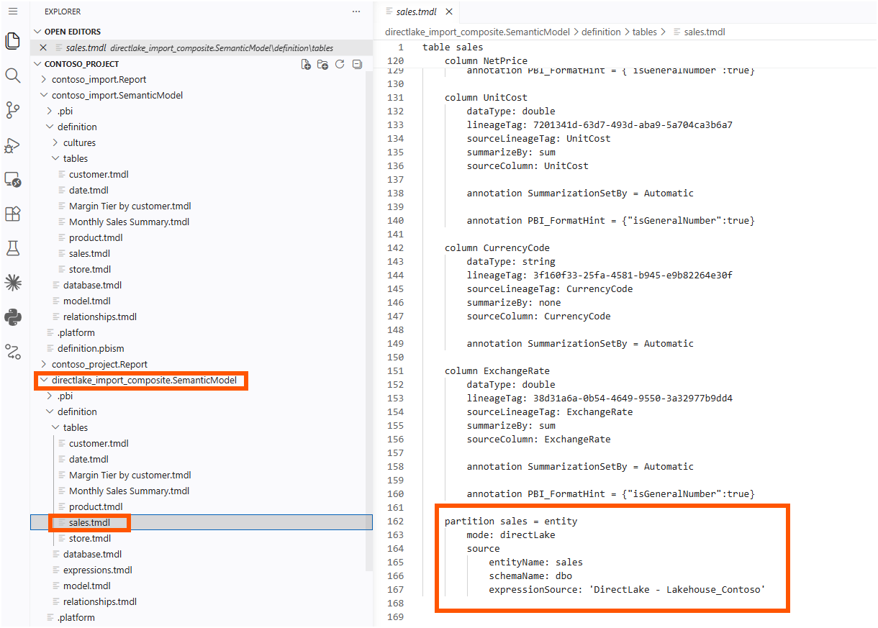
Task: Open the Extensions view
Action: [12, 214]
